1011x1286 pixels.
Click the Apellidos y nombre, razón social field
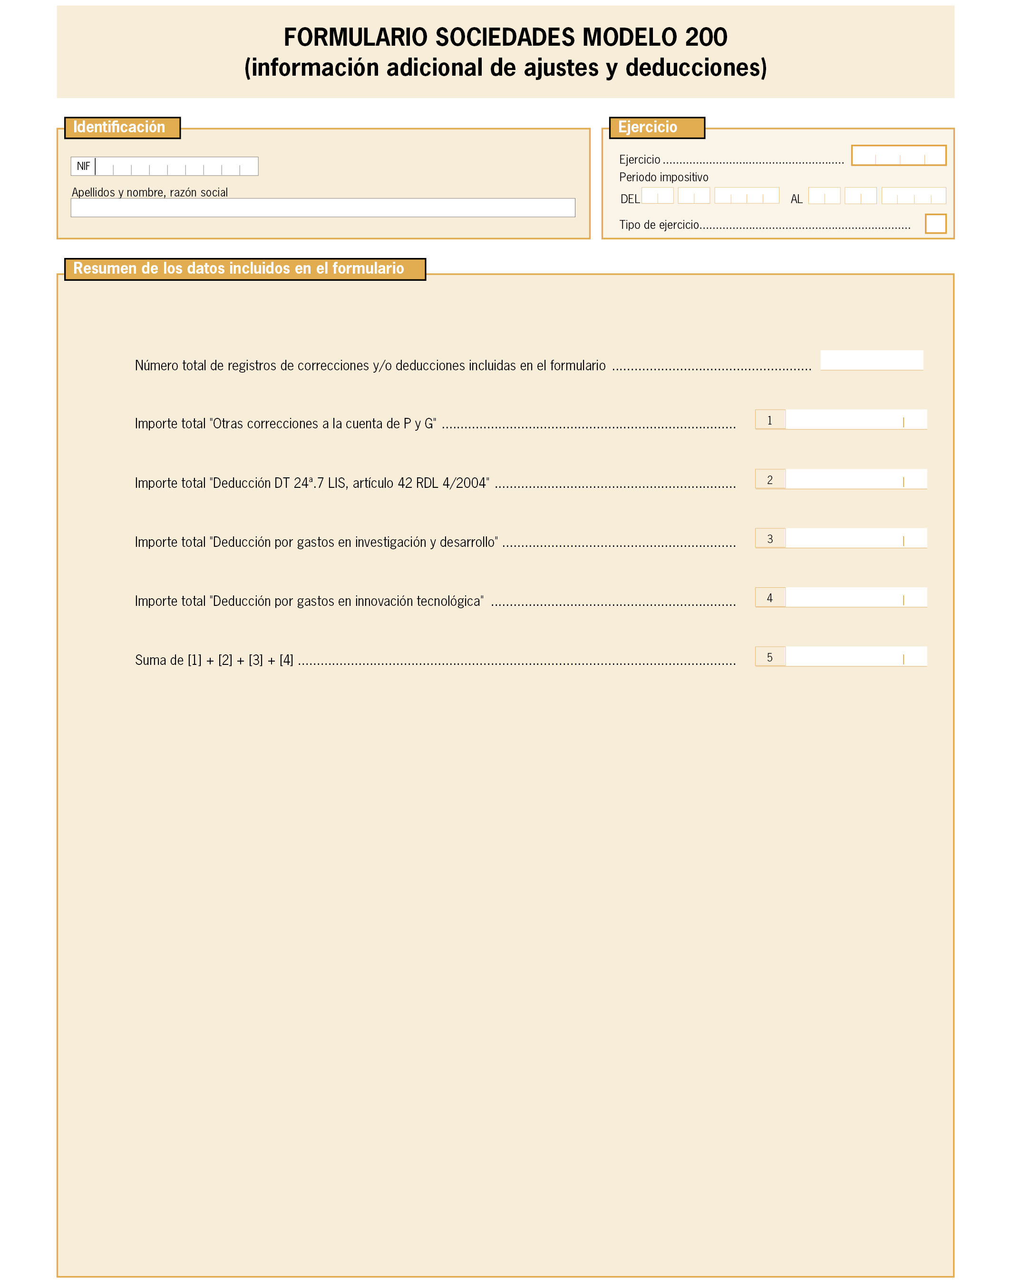point(322,208)
